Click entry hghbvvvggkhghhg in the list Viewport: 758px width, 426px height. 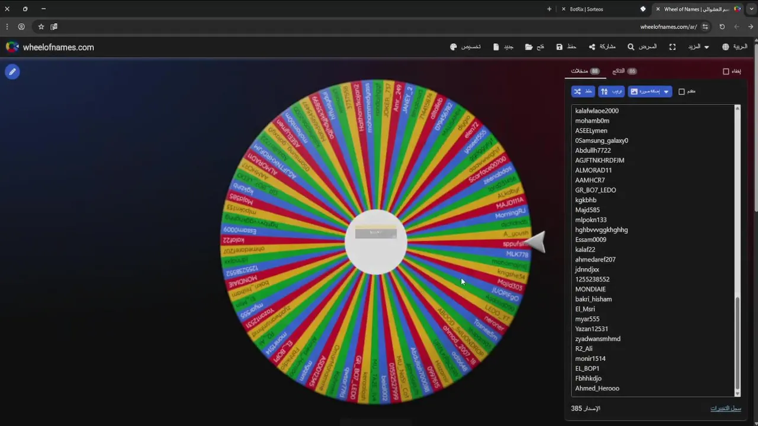[601, 230]
